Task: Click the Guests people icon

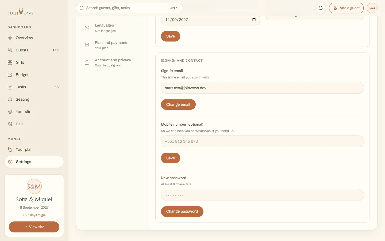Action: click(10, 50)
